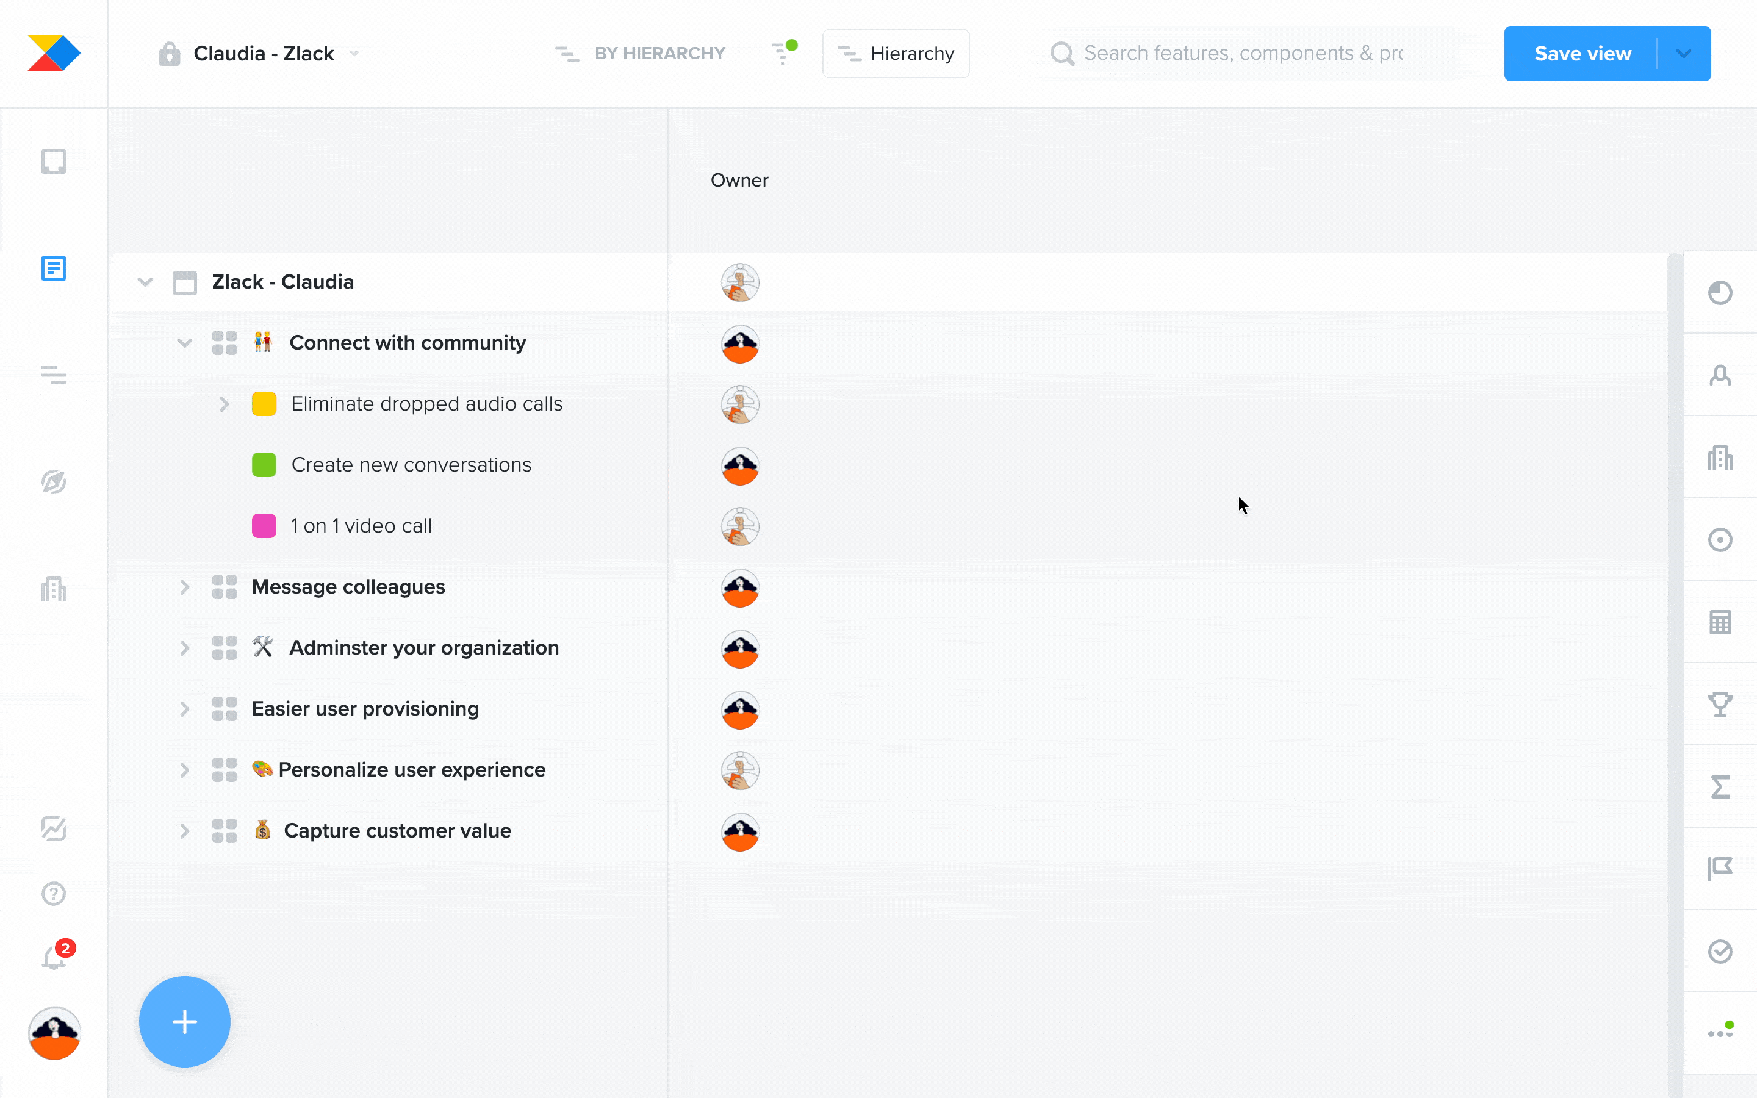
Task: Open 1 on 1 video call feature
Action: click(x=362, y=526)
